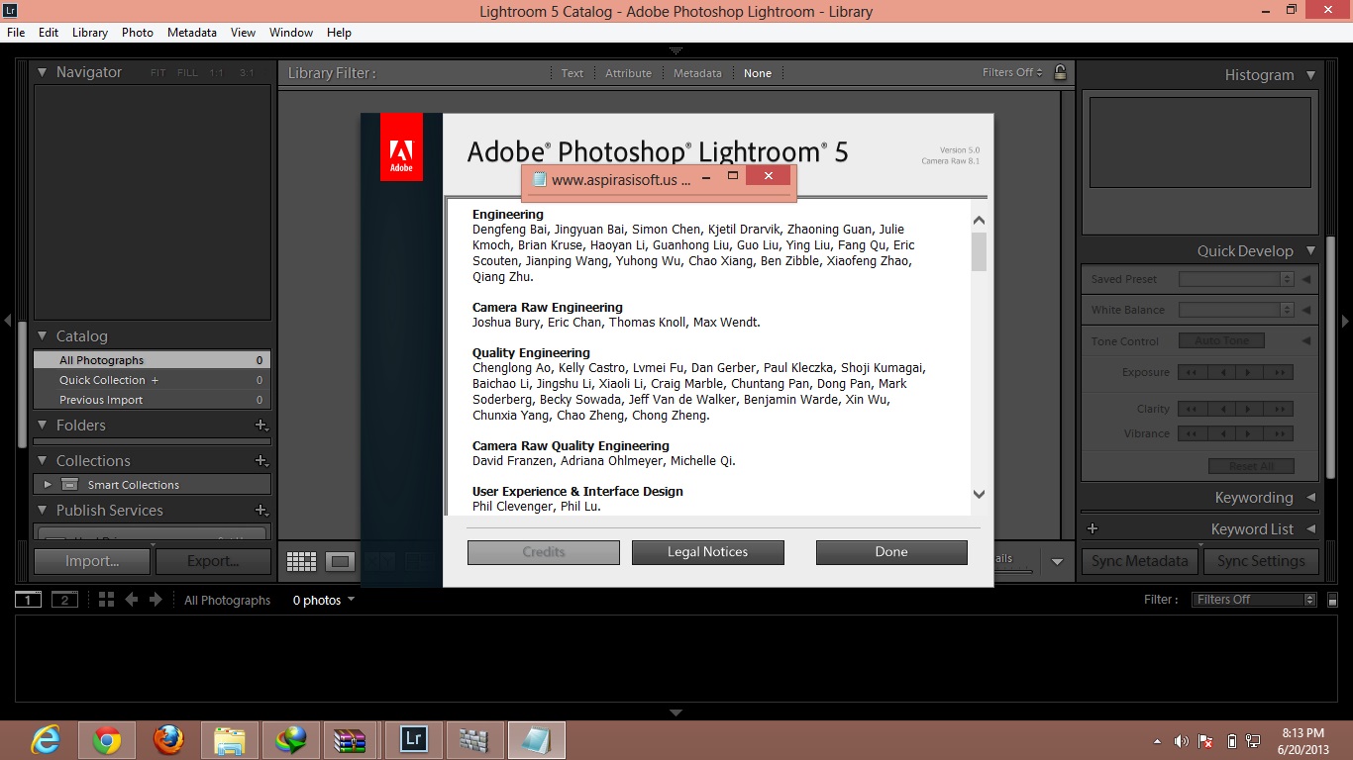Screen dimensions: 1353x760
Task: Open Google Chrome from the taskbar
Action: (x=107, y=740)
